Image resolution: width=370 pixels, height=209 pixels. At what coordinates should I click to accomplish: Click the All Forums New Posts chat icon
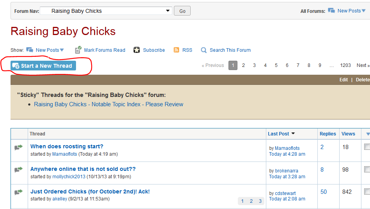coord(331,11)
